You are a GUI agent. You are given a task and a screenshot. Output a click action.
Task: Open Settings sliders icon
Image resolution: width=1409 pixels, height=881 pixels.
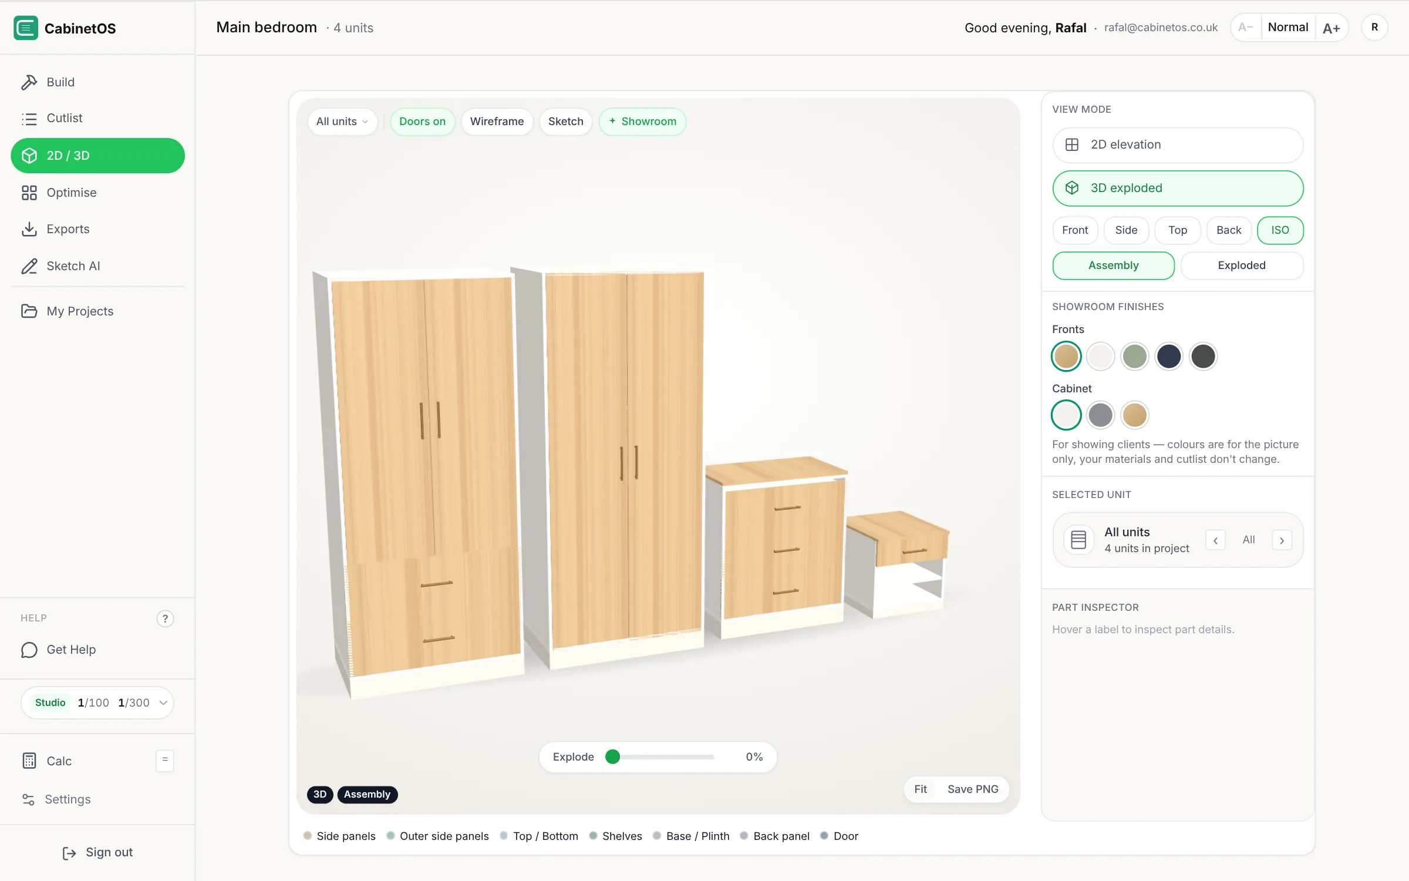28,799
